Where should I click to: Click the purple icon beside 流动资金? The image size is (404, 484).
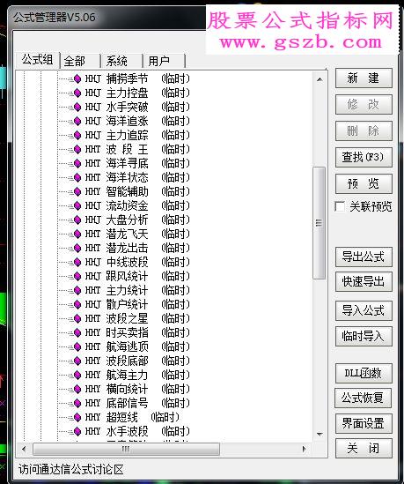77,206
